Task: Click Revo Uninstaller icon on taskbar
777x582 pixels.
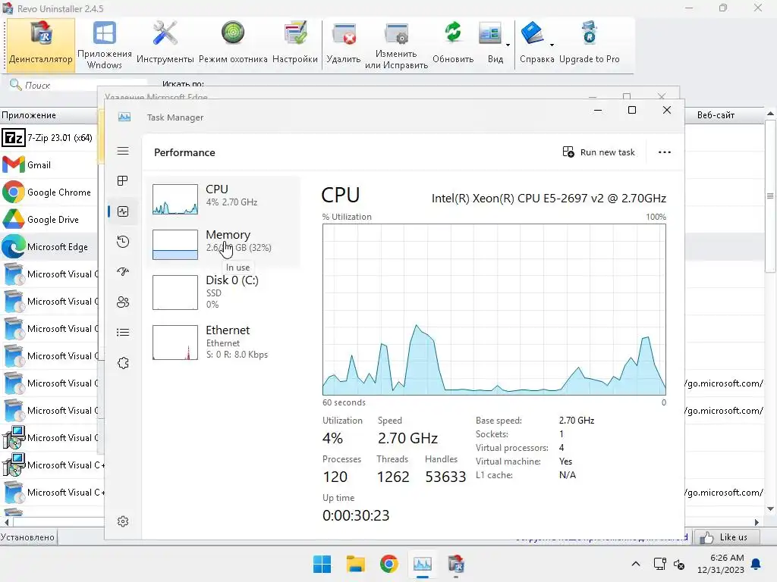Action: pyautogui.click(x=456, y=564)
